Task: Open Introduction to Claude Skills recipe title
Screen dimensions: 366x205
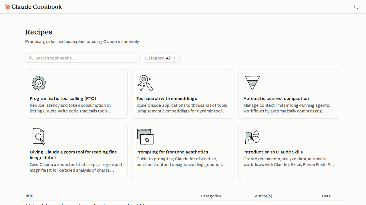Action: [x=273, y=152]
